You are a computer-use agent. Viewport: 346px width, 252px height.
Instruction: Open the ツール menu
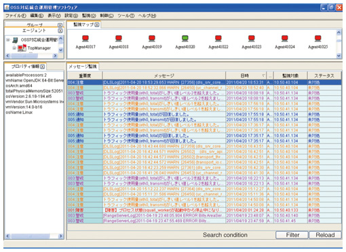pyautogui.click(x=126, y=16)
